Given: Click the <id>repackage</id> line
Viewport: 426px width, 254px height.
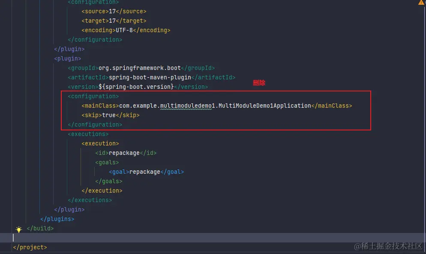Looking at the screenshot, I should pos(126,153).
